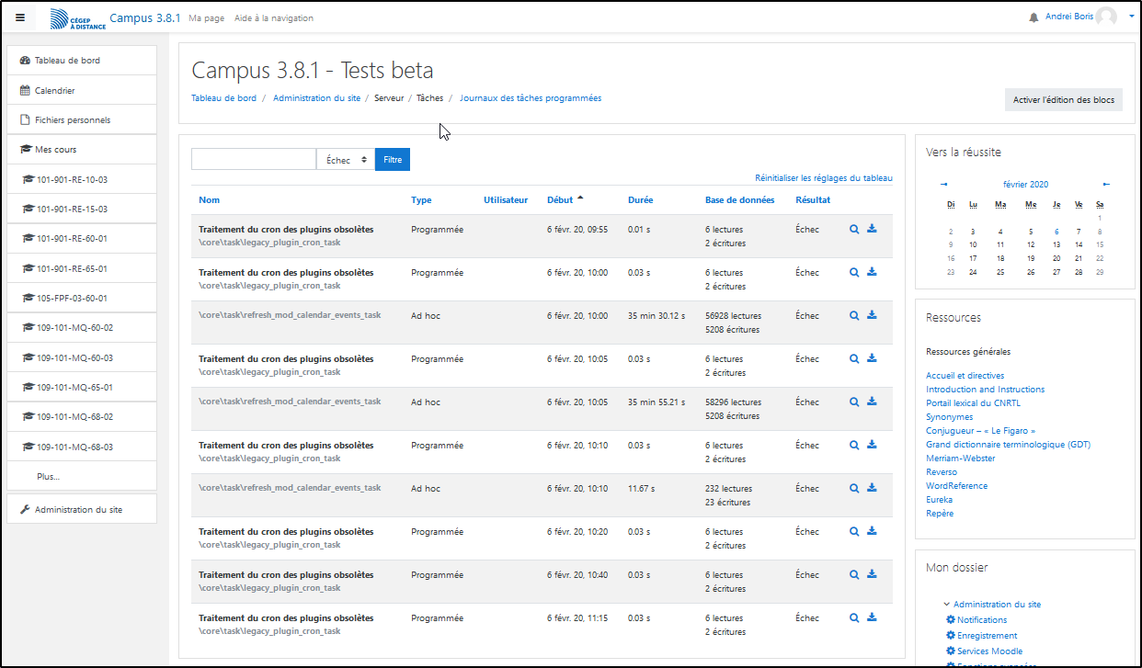This screenshot has width=1142, height=668.
Task: Open Calendrier in the side navigation
Action: [x=54, y=90]
